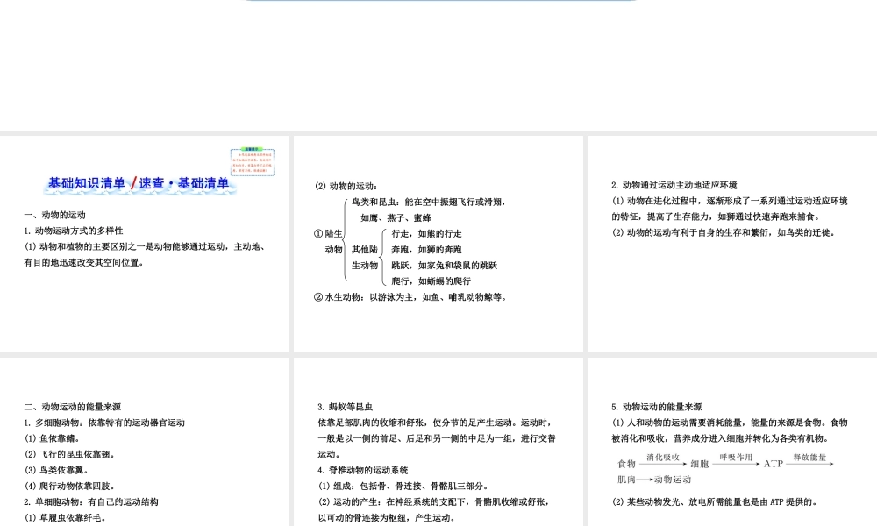This screenshot has height=526, width=877.
Task: Click the line (2) 飞行的昆虫依靠翅。
Action: click(70, 454)
